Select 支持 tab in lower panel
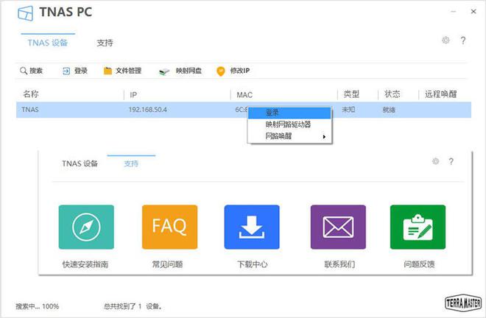 coord(131,163)
